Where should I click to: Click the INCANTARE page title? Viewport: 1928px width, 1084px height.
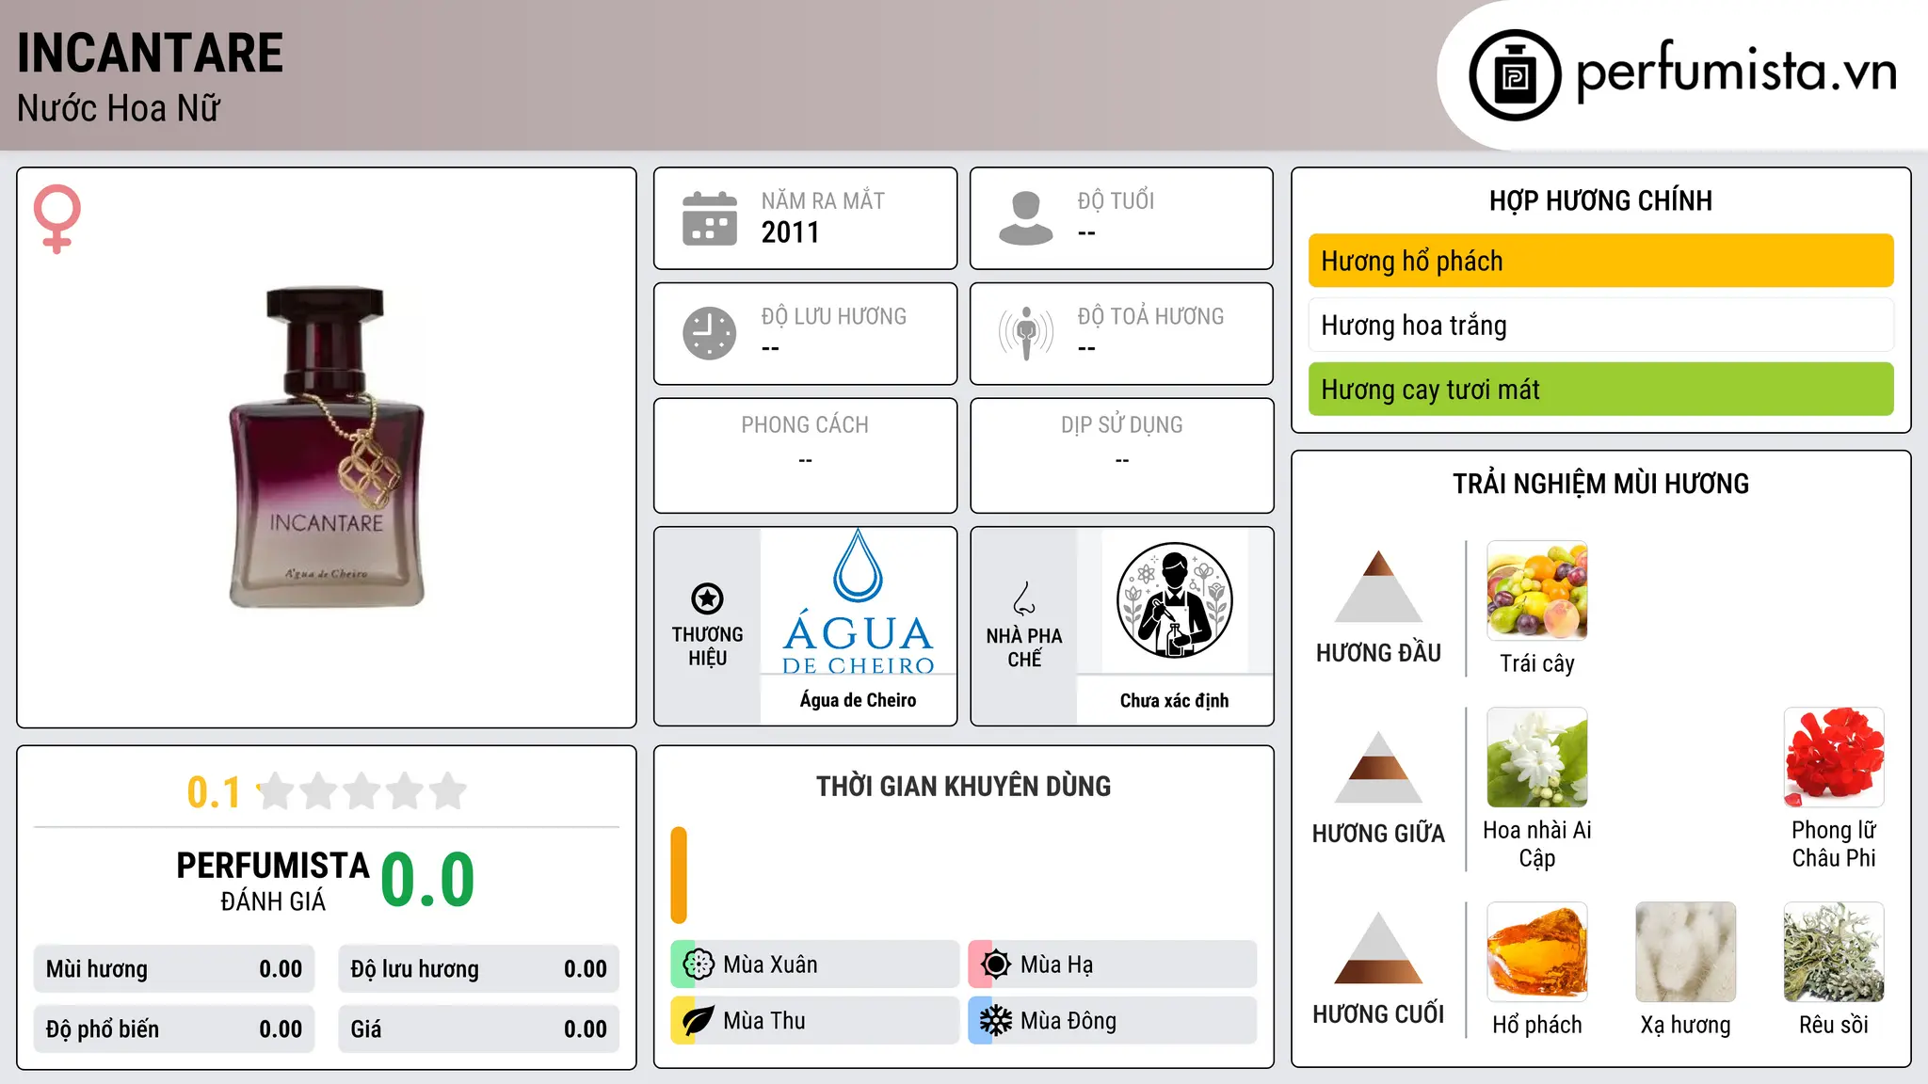[x=151, y=53]
